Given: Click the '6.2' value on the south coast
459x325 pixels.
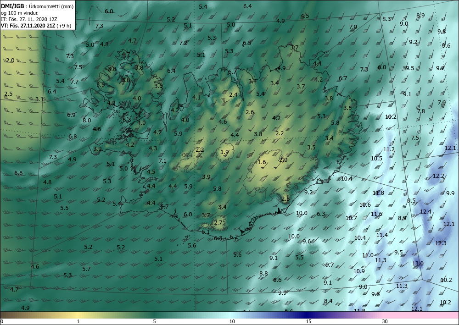Looking at the screenshot, I should (234, 237).
